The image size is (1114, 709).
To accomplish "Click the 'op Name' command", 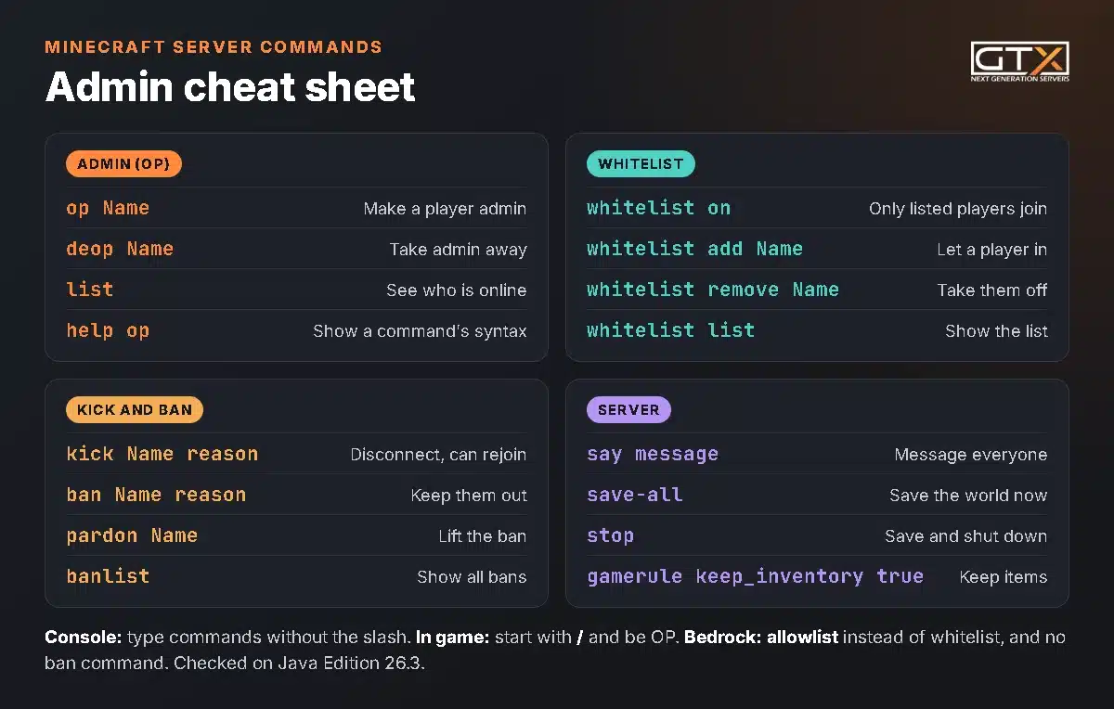I will [108, 208].
